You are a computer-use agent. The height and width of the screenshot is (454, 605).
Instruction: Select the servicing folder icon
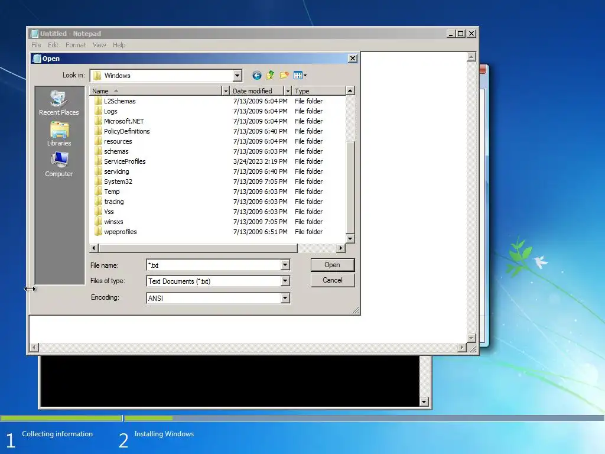(98, 171)
